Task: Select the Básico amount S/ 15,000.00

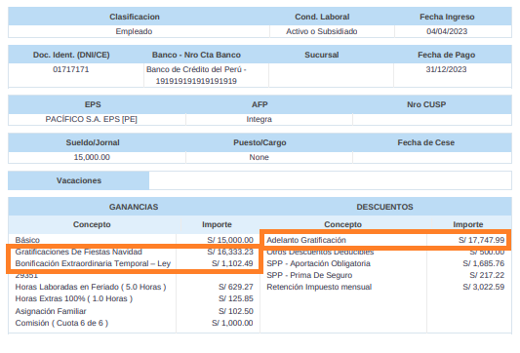Action: click(230, 240)
